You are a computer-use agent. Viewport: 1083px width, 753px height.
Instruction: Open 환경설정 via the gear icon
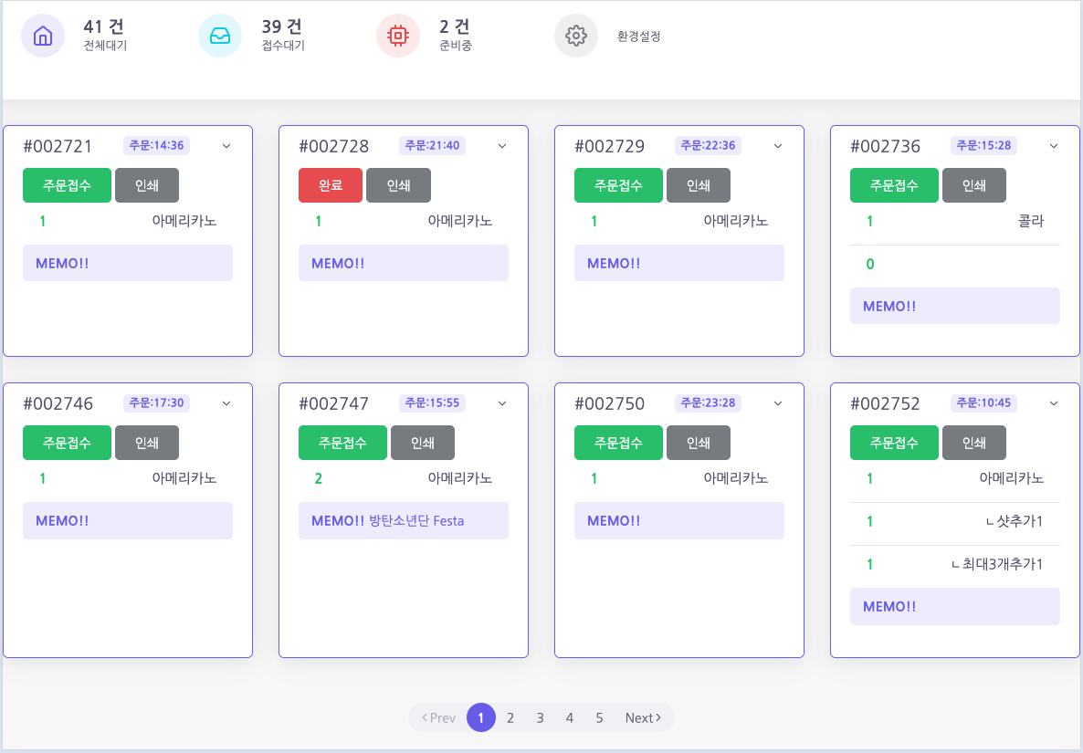pos(575,37)
